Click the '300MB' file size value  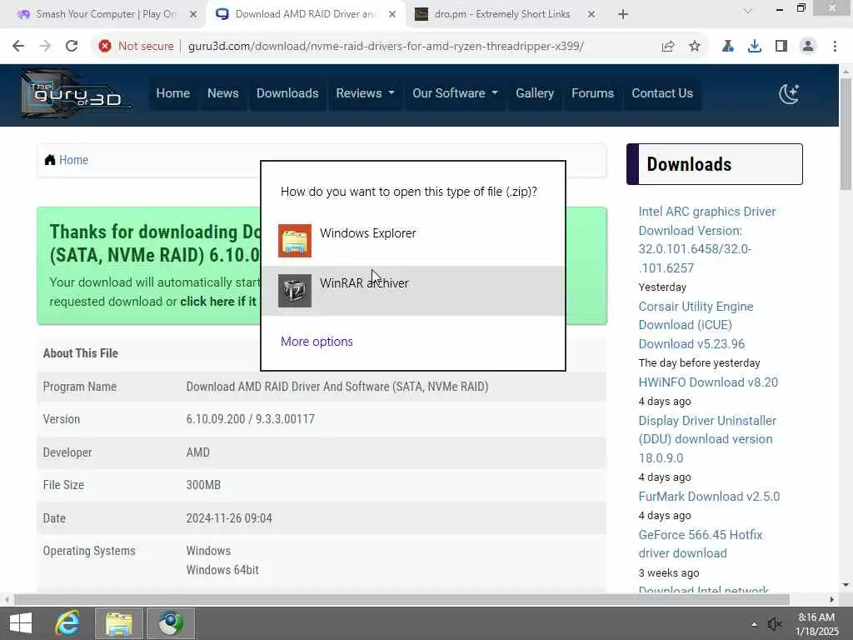[203, 485]
